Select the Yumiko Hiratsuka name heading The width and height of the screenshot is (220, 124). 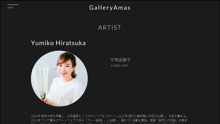[58, 43]
